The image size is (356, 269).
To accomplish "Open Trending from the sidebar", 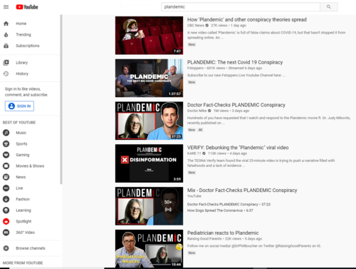I will click(23, 34).
